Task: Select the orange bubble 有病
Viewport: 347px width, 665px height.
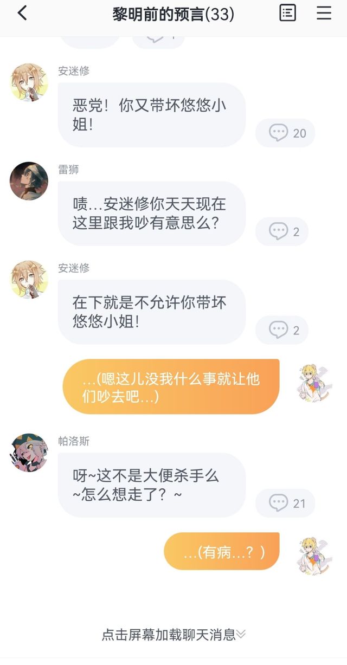Action: [x=222, y=551]
